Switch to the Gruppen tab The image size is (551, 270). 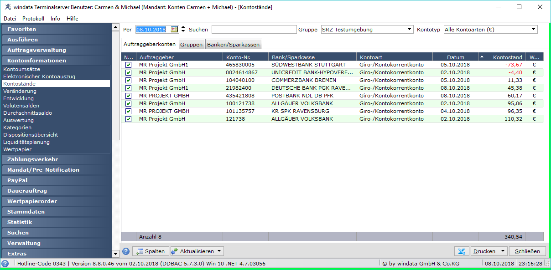(x=191, y=45)
